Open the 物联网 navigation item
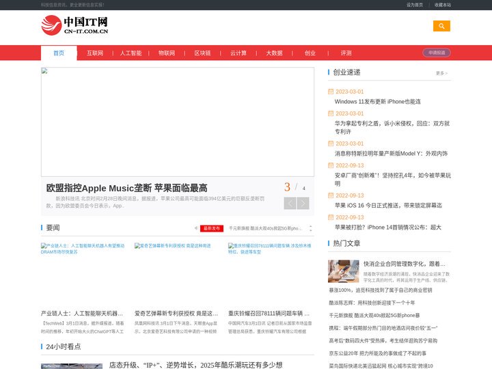 (x=167, y=53)
